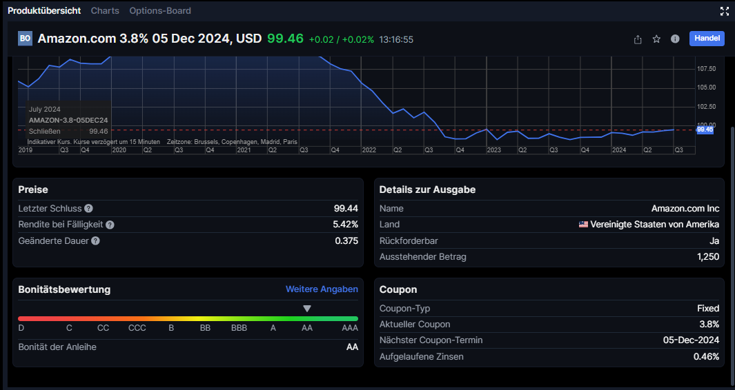Click the 2022 label on chart time axis
Screen dimensions: 735x390
[369, 150]
